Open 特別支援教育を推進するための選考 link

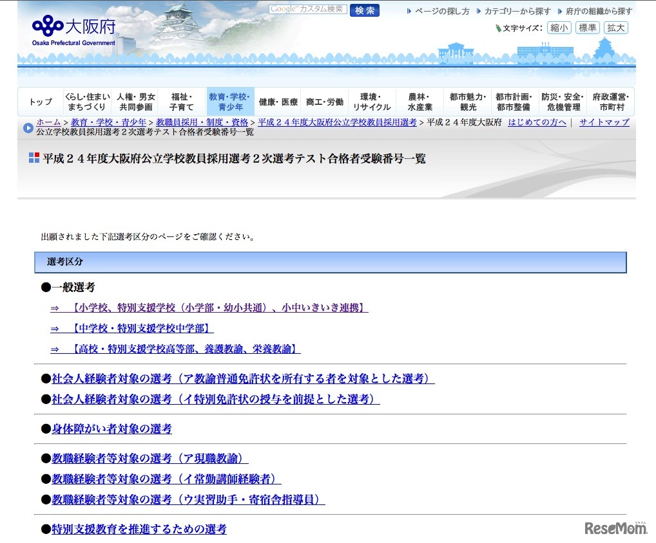click(x=139, y=529)
